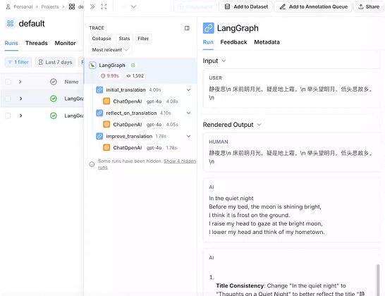Screen dimensions: 385x296
Task: Click the project grid icon in breadcrumb
Action: (x=72, y=6)
